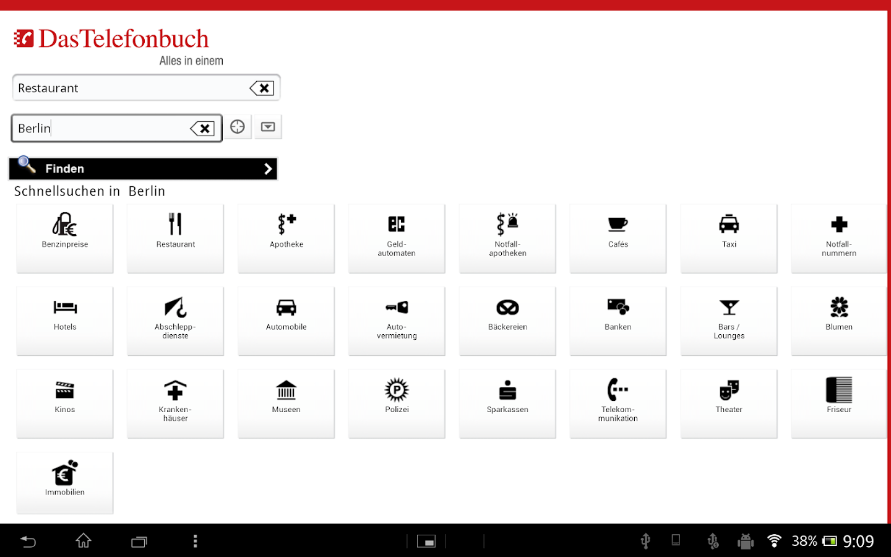Screen dimensions: 891x557
Task: Select the Polizei quick search tile
Action: pyautogui.click(x=396, y=404)
